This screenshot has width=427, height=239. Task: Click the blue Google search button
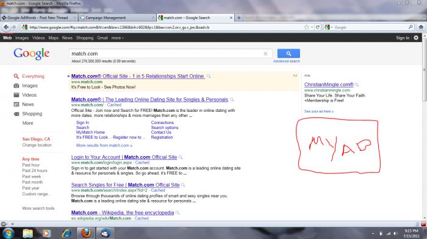[x=289, y=54]
